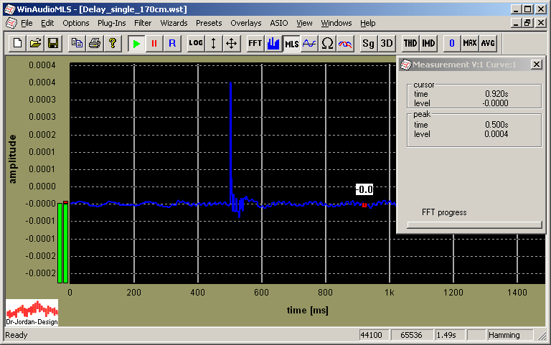
Task: Click the THD distortion button
Action: tap(410, 43)
